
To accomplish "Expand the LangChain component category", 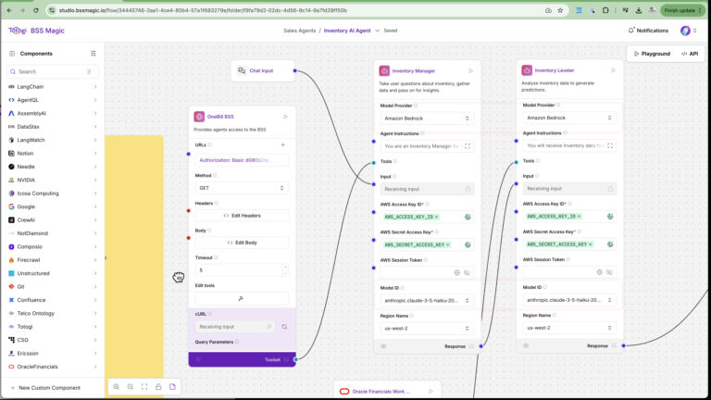I will (94, 86).
